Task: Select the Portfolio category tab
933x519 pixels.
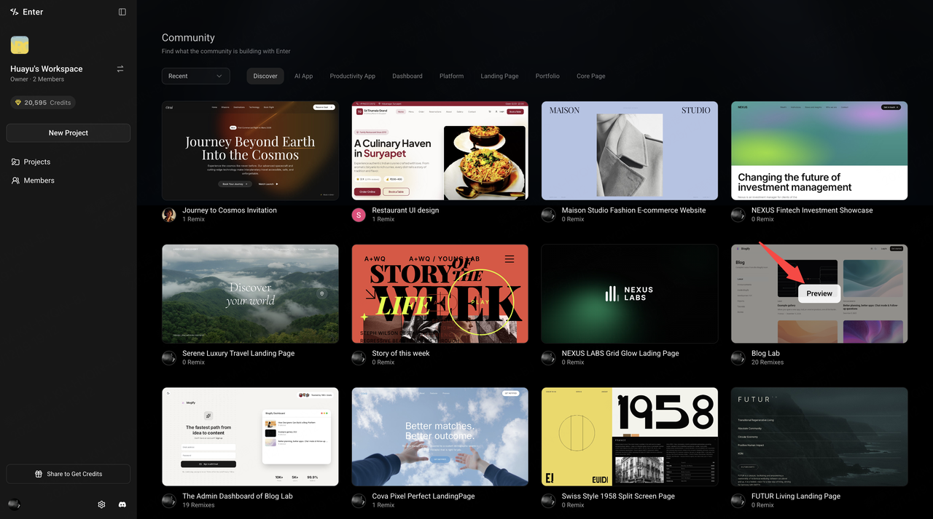Action: (x=547, y=76)
